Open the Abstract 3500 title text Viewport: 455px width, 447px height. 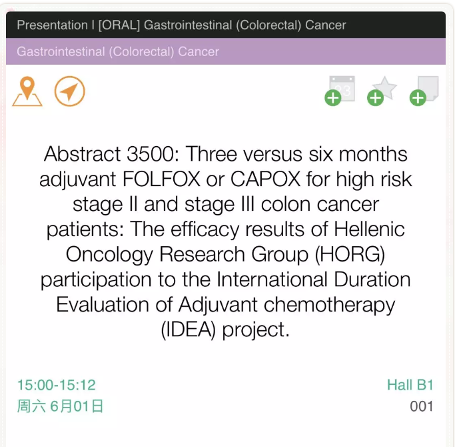coord(226,242)
